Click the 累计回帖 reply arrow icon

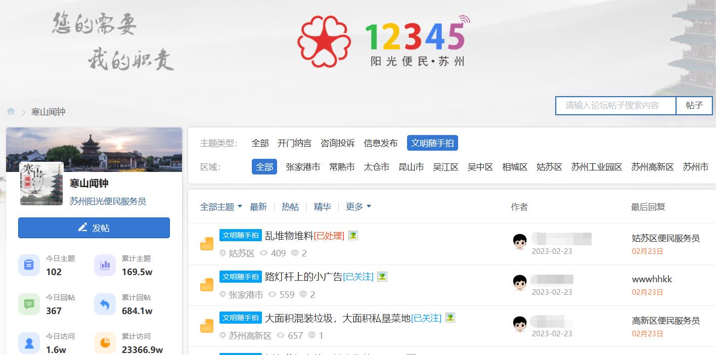pyautogui.click(x=105, y=304)
